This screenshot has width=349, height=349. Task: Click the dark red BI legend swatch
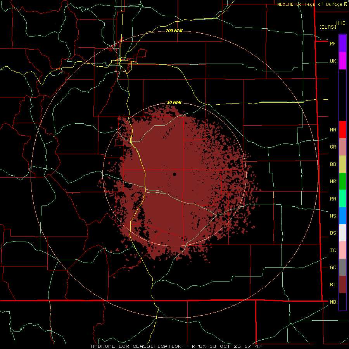pos(342,285)
